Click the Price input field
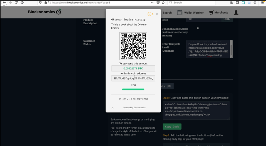266x146 pixels. (204, 19)
